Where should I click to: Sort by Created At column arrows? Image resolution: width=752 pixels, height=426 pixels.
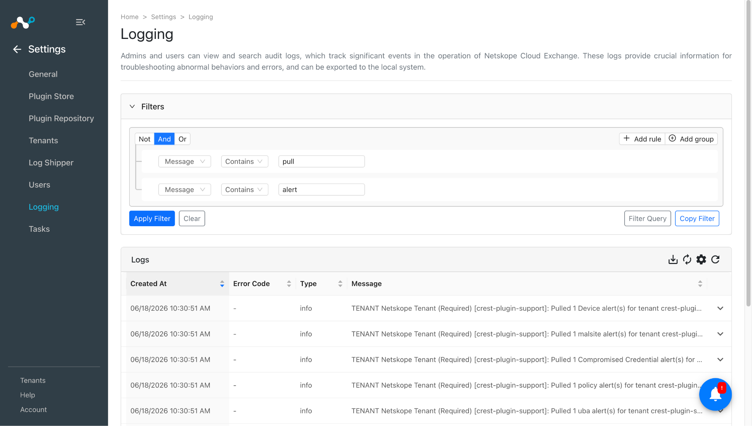(222, 284)
